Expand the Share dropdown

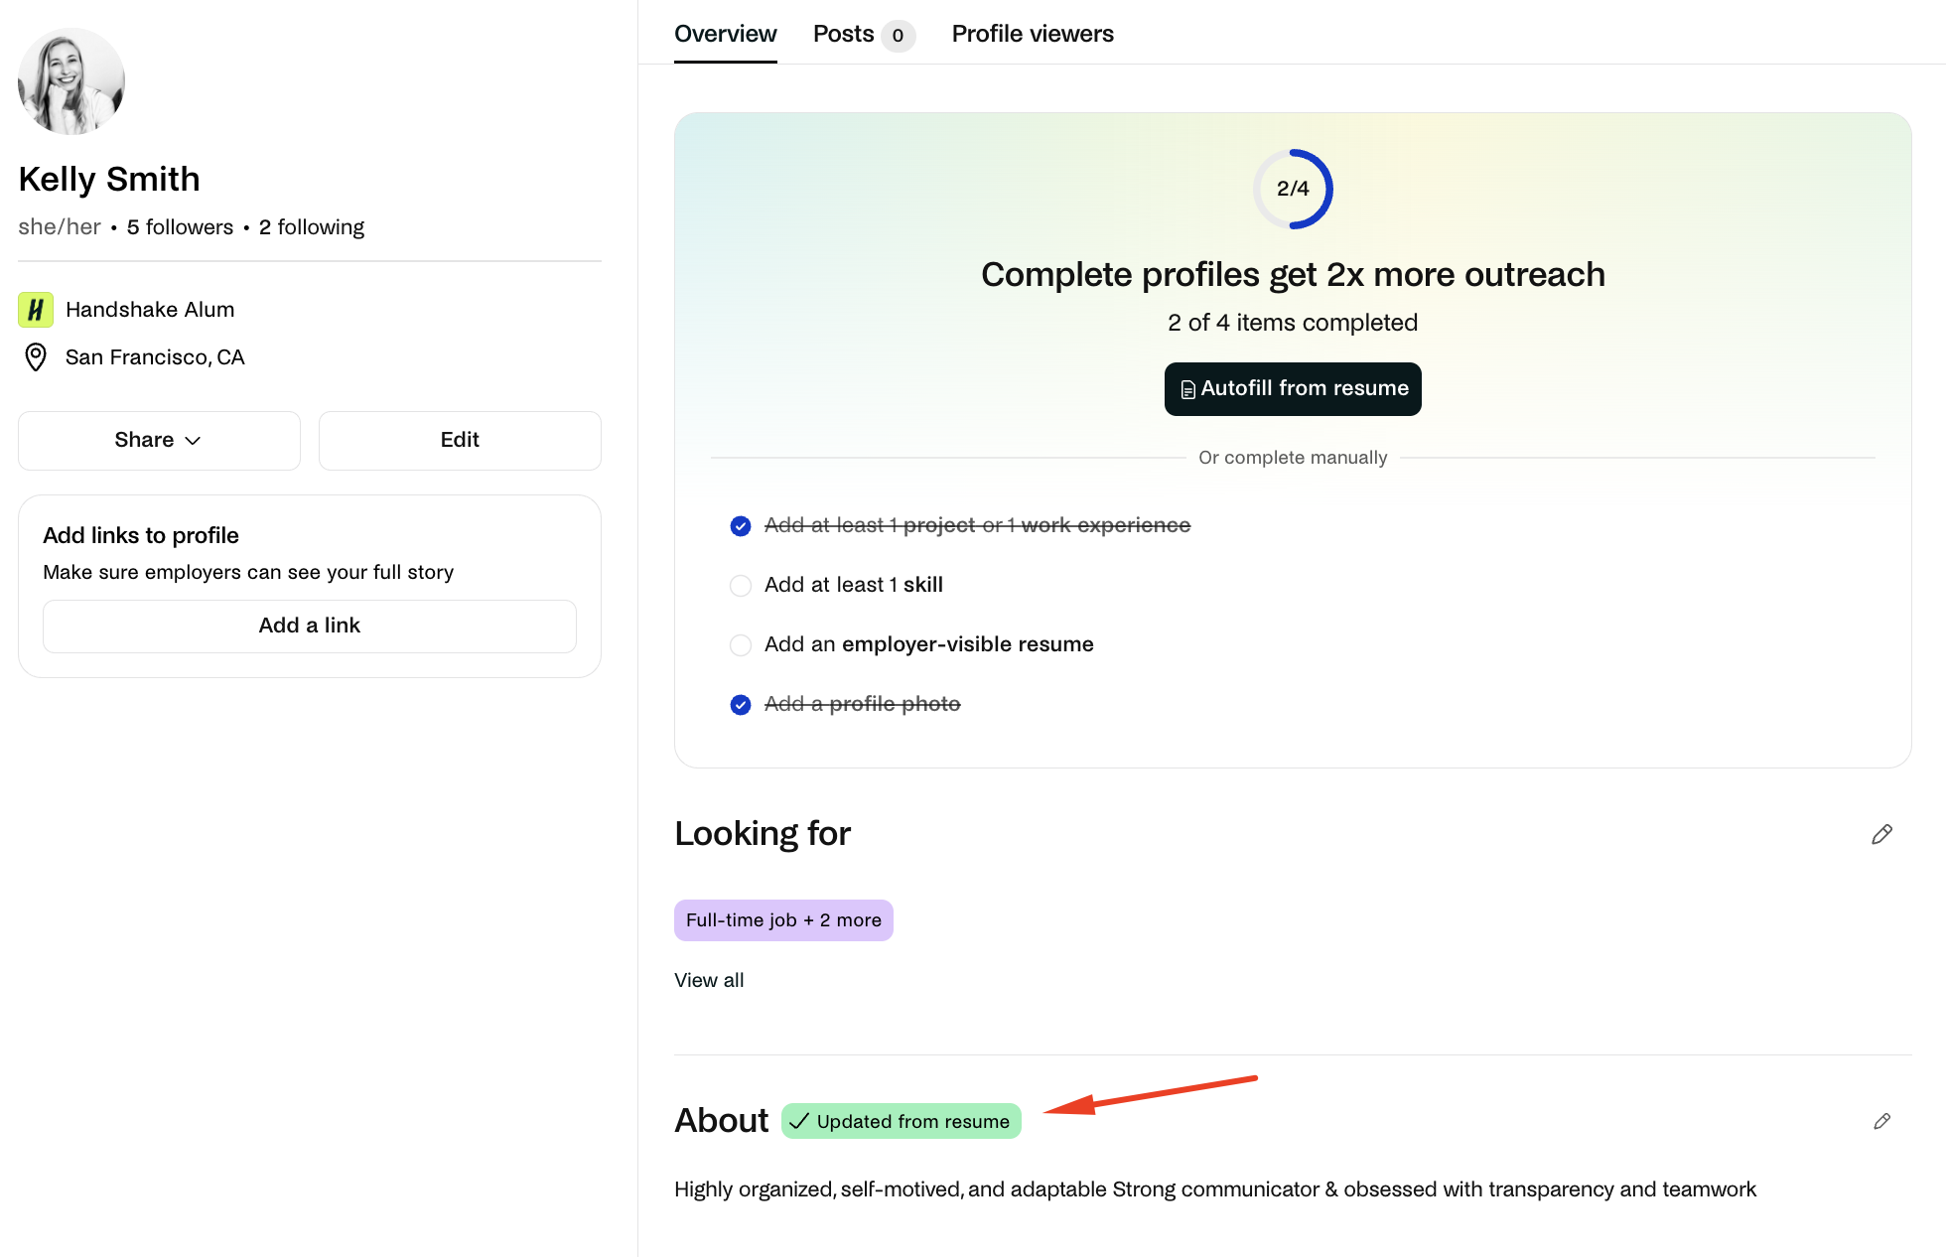[x=159, y=440]
